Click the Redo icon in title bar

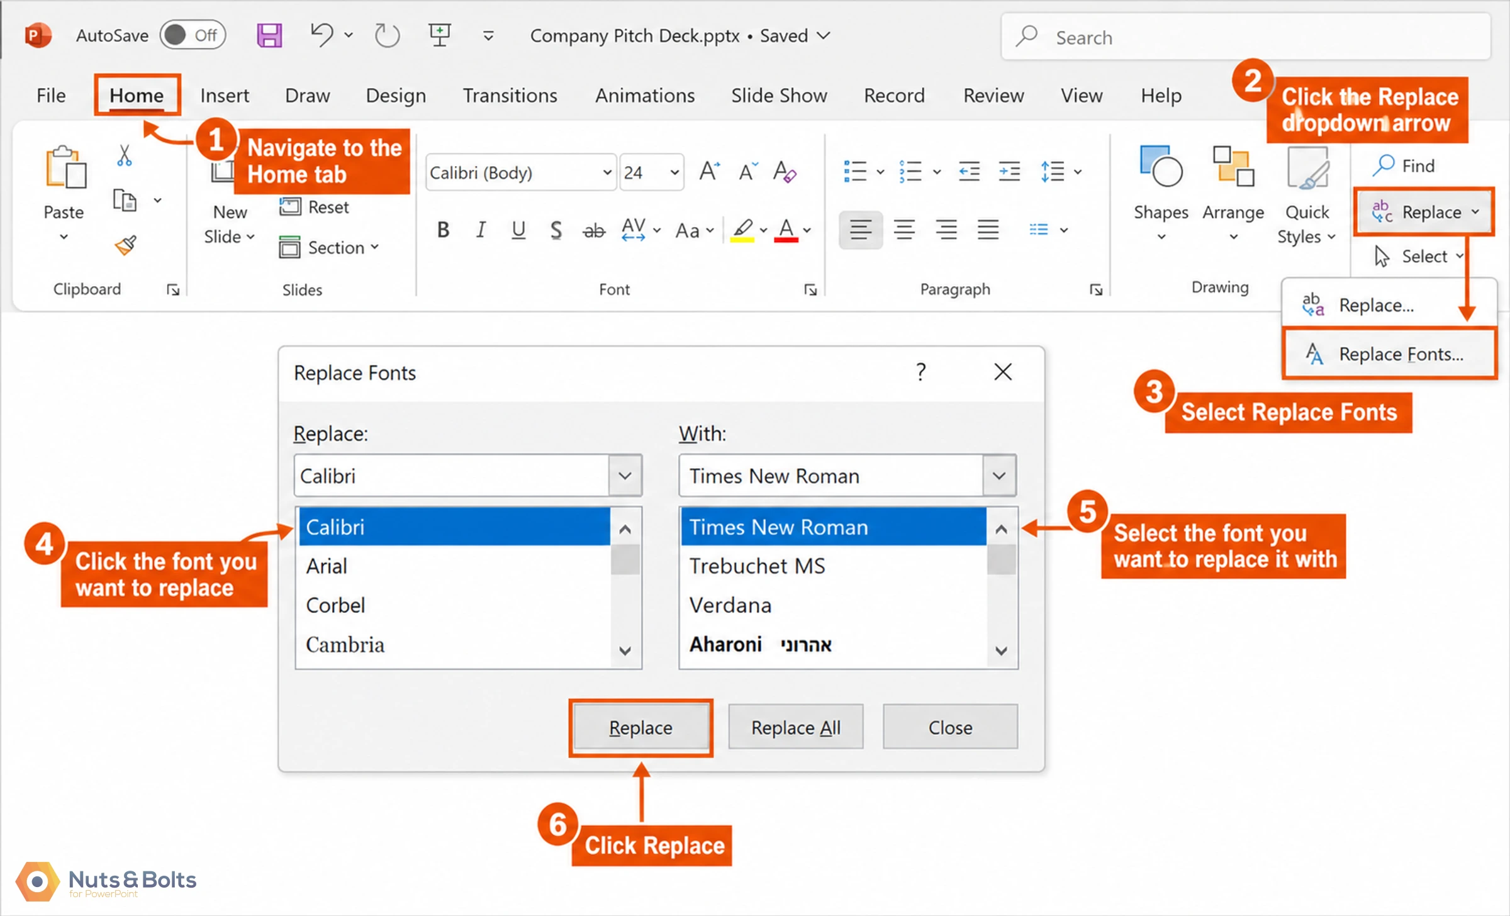tap(386, 35)
